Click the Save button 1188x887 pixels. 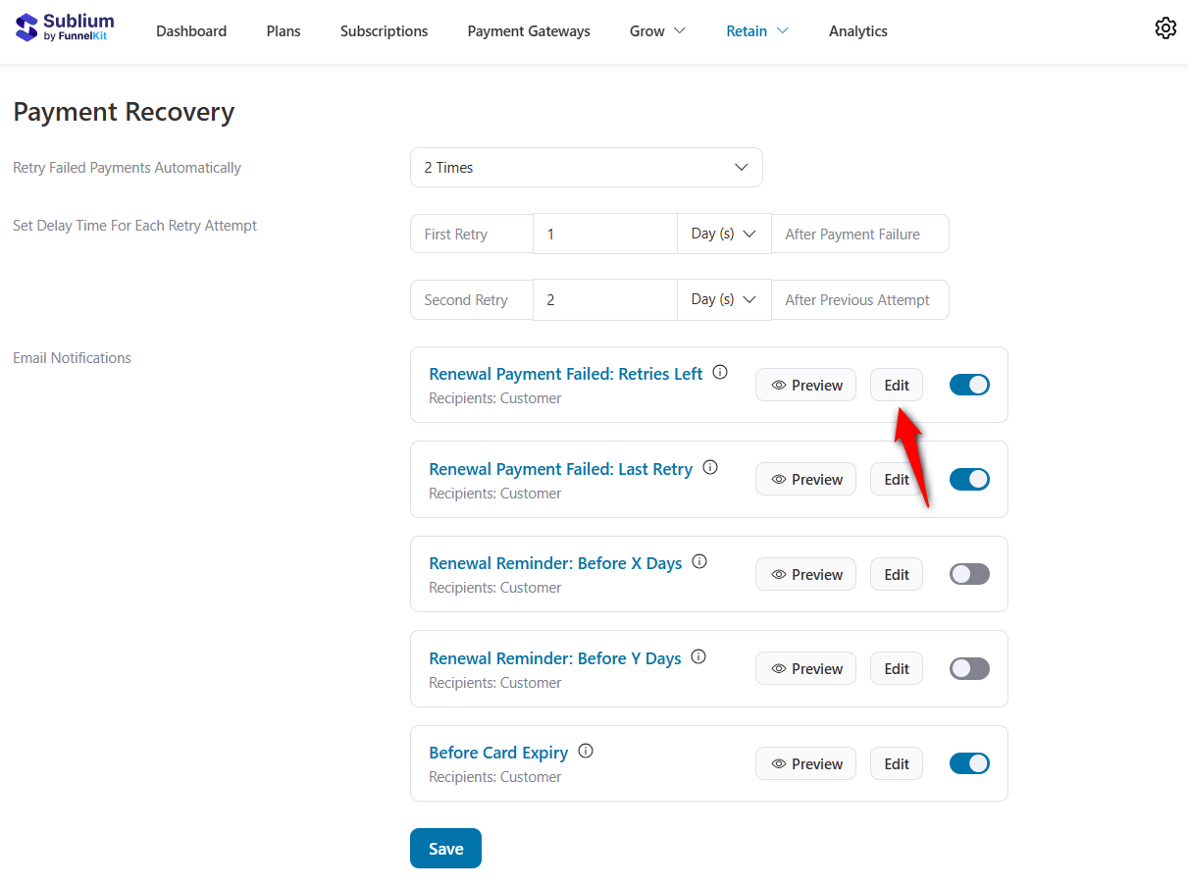point(445,848)
